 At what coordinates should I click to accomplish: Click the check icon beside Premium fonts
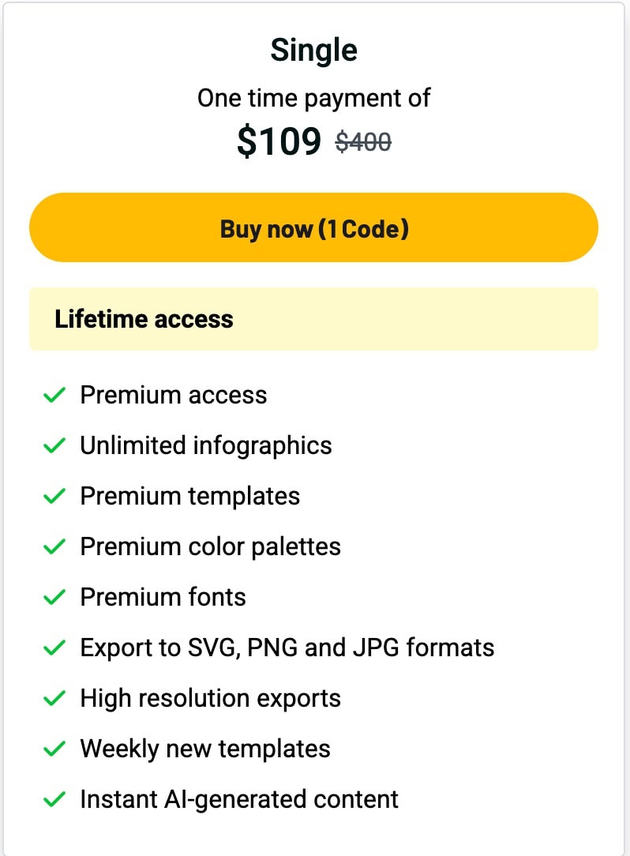(x=54, y=597)
